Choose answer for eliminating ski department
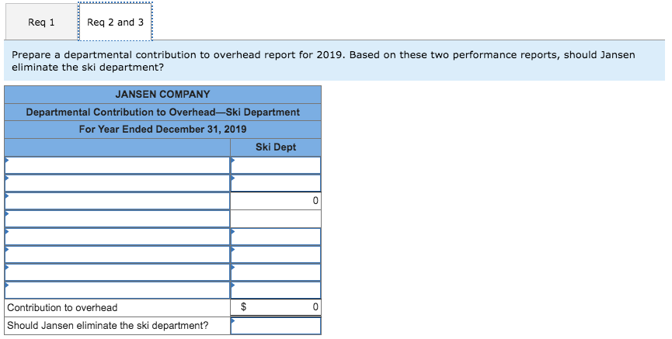This screenshot has width=672, height=339. 276,326
